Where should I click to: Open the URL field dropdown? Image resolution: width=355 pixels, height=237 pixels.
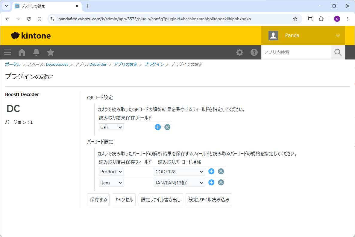pos(111,127)
